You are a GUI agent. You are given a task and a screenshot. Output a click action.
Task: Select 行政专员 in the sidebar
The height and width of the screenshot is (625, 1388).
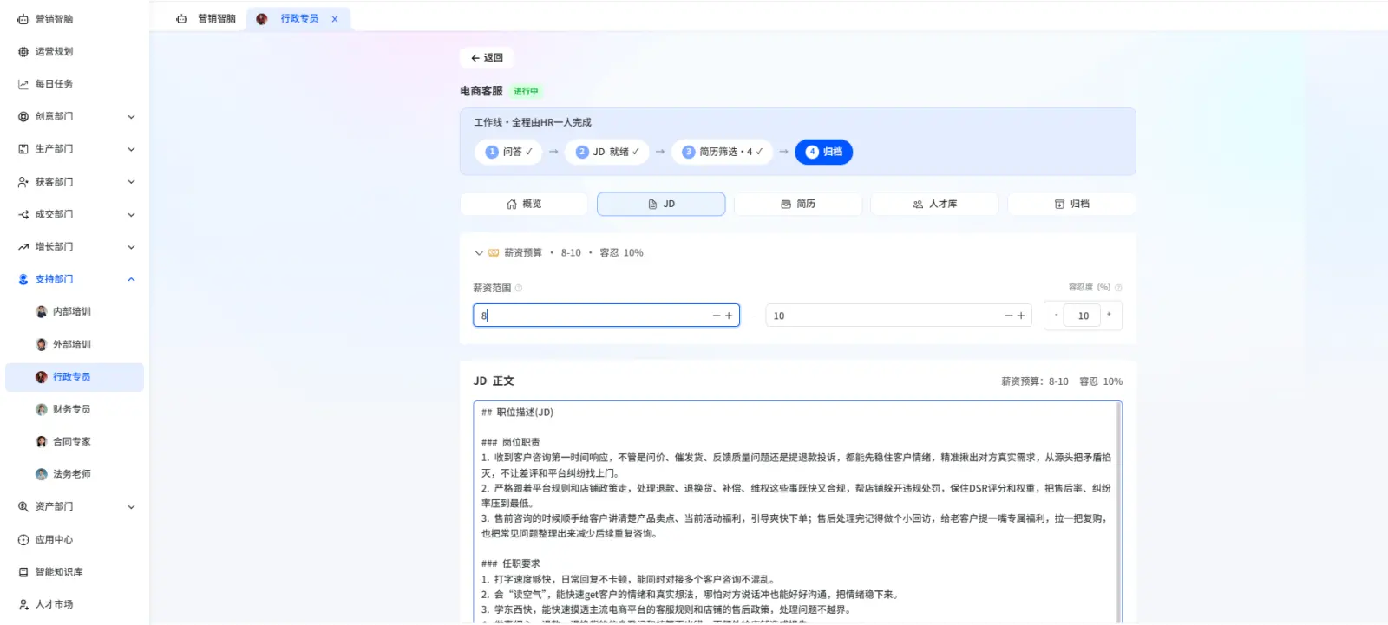point(75,377)
